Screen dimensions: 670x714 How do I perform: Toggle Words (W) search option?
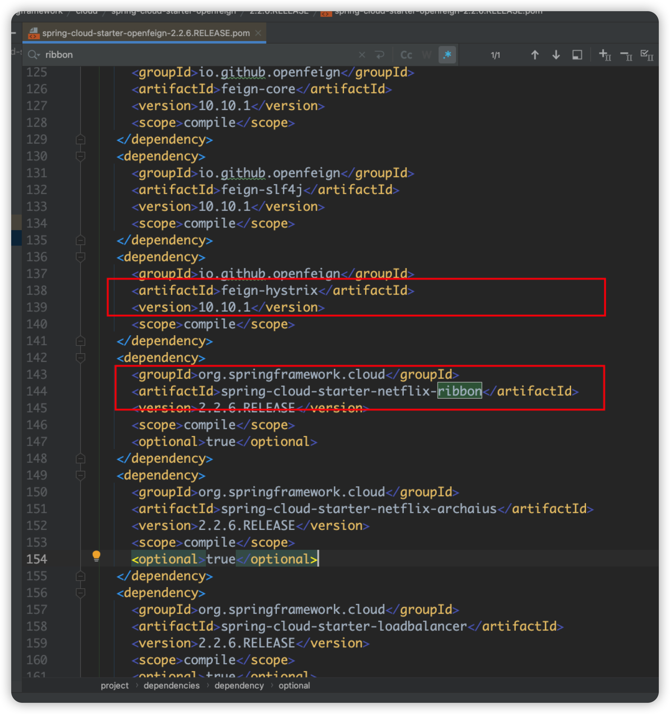pos(426,55)
